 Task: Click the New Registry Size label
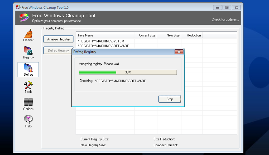(x=93, y=145)
